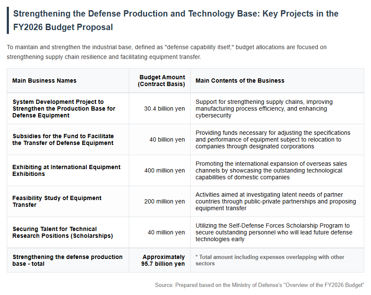Screen dimensions: 371x295
Task: Click the 'Budget Amount (Contract Basis)' header
Action: coord(162,81)
